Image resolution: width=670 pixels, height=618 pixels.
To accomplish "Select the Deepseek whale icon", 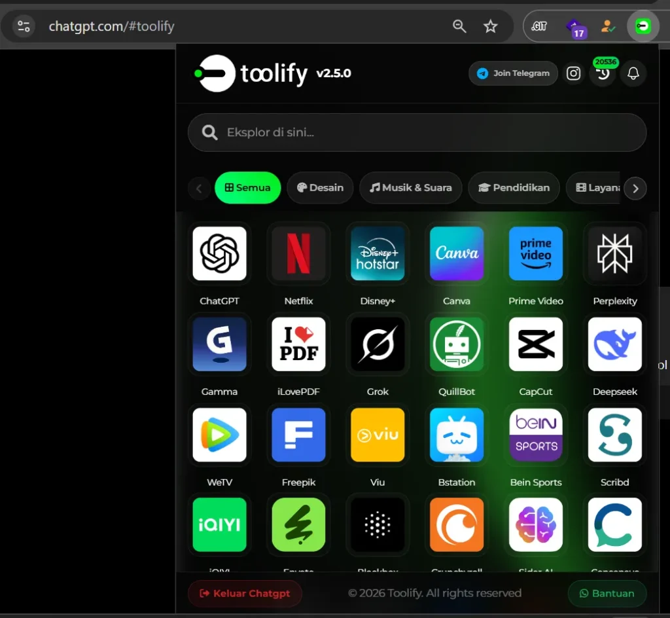I will 614,344.
